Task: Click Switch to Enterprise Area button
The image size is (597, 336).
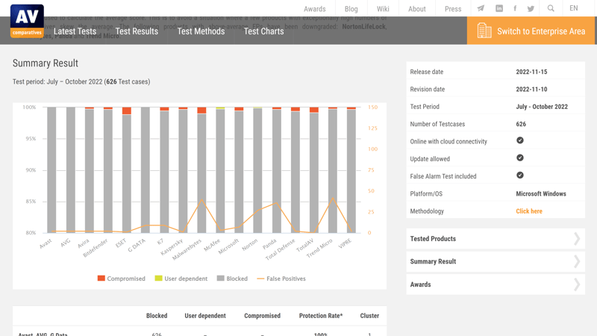Action: click(531, 31)
